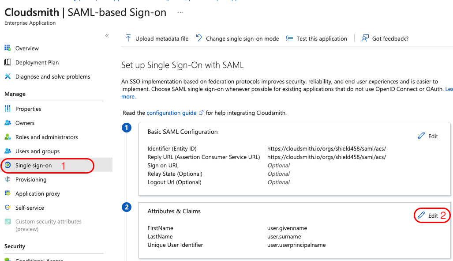Collapse the sidebar with double chevron
This screenshot has width=453, height=261.
(107, 36)
